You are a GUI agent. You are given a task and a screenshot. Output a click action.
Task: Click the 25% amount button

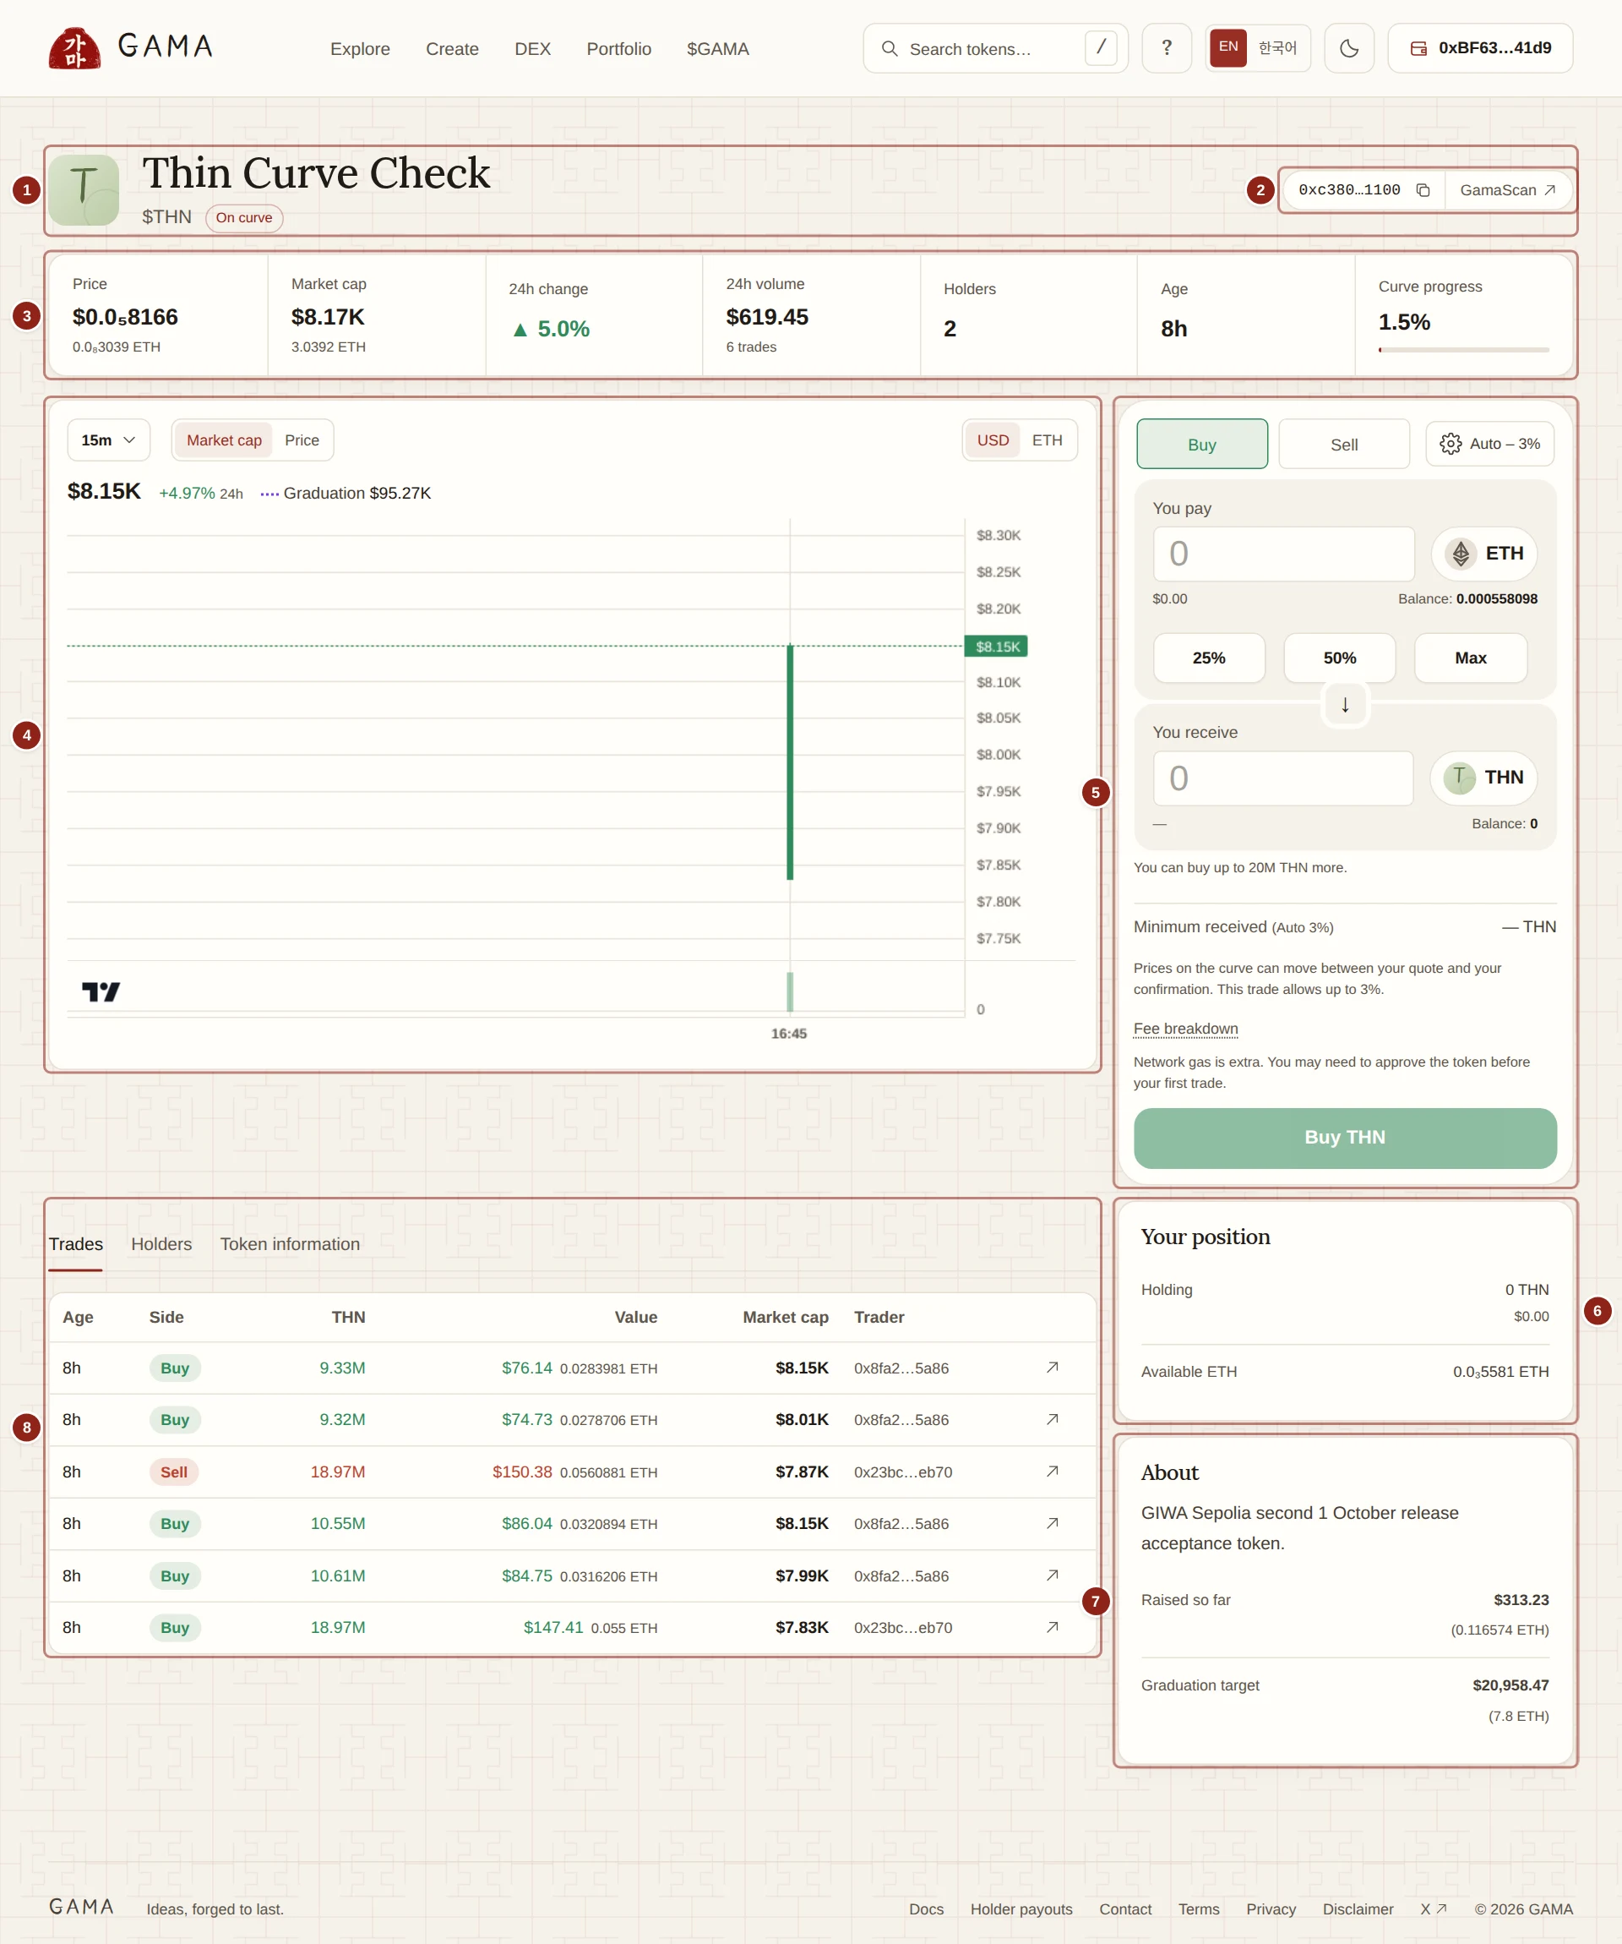click(1208, 658)
